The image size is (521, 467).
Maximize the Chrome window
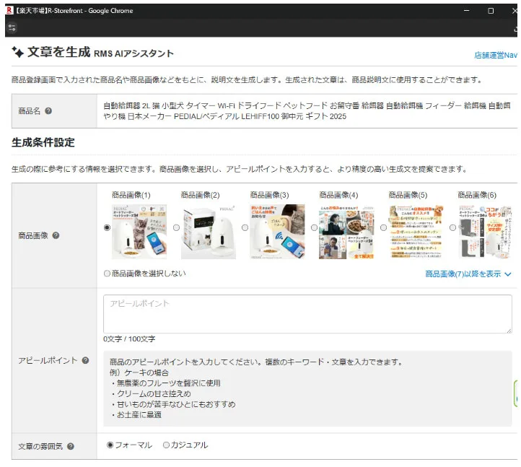pos(491,11)
